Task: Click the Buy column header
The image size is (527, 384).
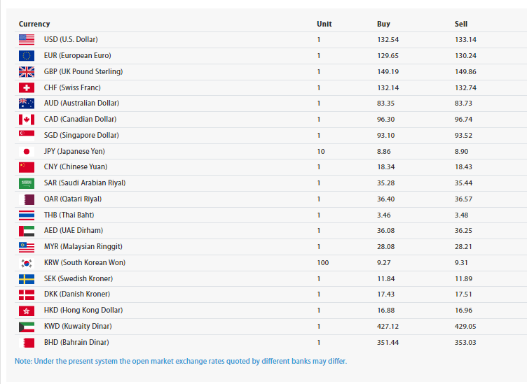Action: (383, 24)
